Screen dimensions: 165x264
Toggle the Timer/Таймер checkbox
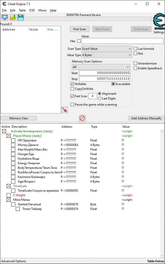click(x=18, y=209)
